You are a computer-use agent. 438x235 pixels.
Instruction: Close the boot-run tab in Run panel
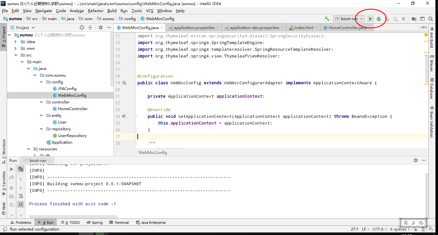coord(50,161)
